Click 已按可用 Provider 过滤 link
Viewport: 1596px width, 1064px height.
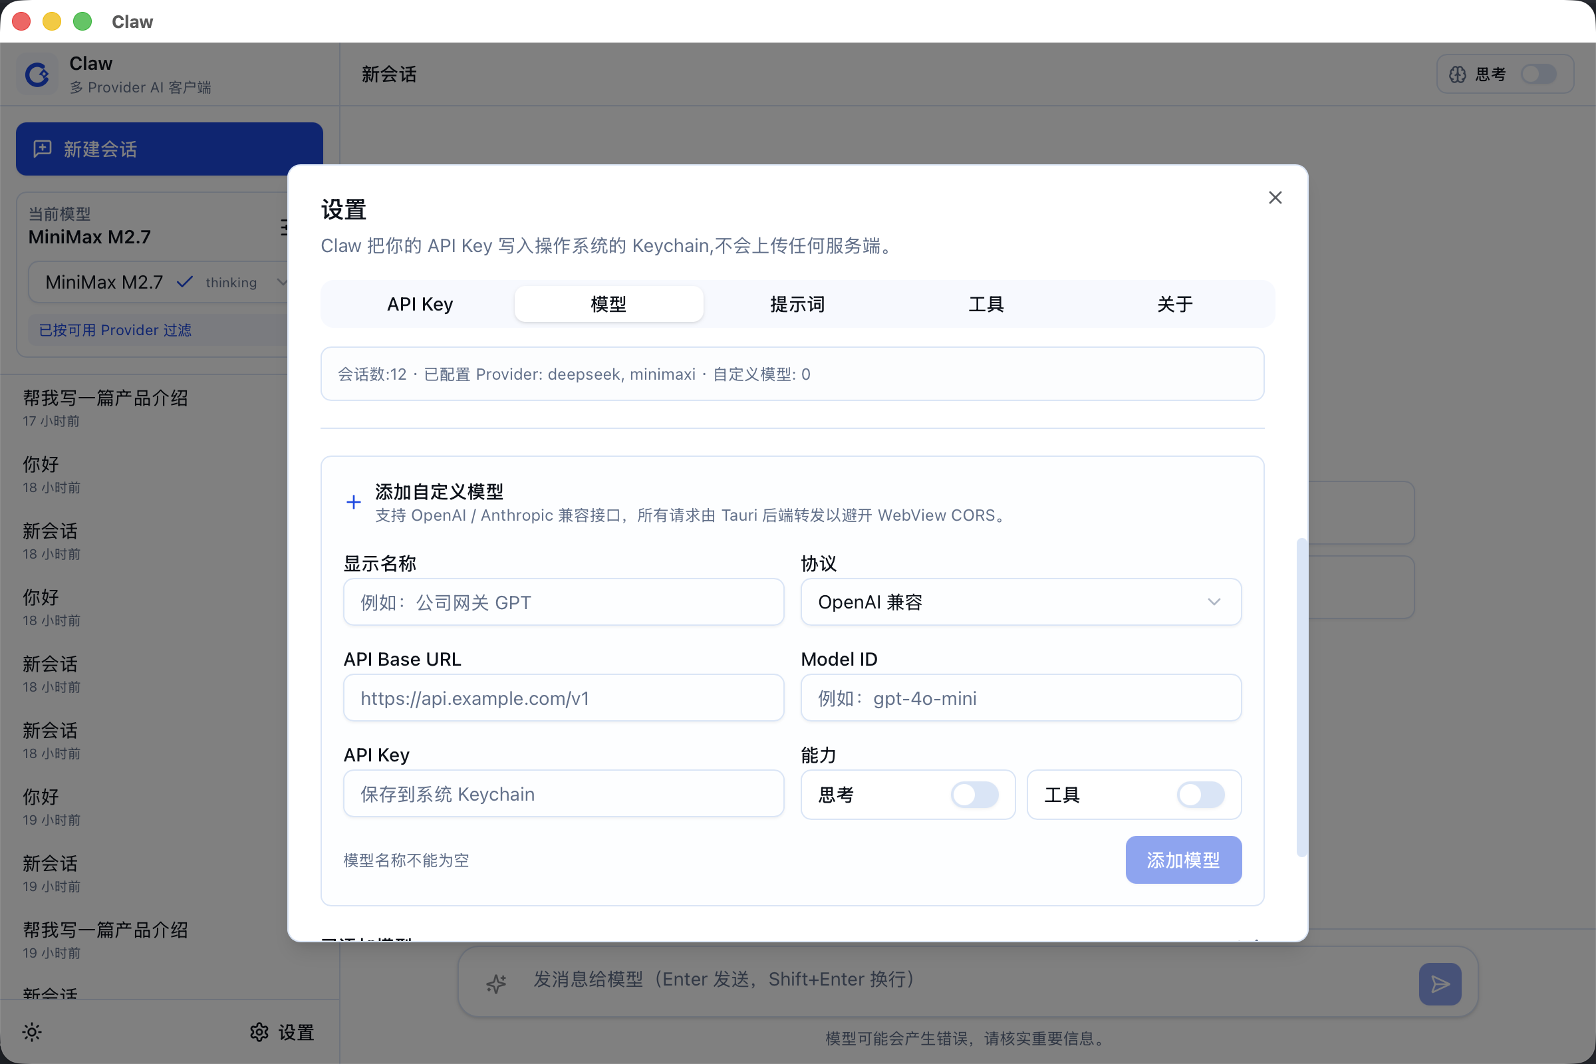(x=114, y=330)
